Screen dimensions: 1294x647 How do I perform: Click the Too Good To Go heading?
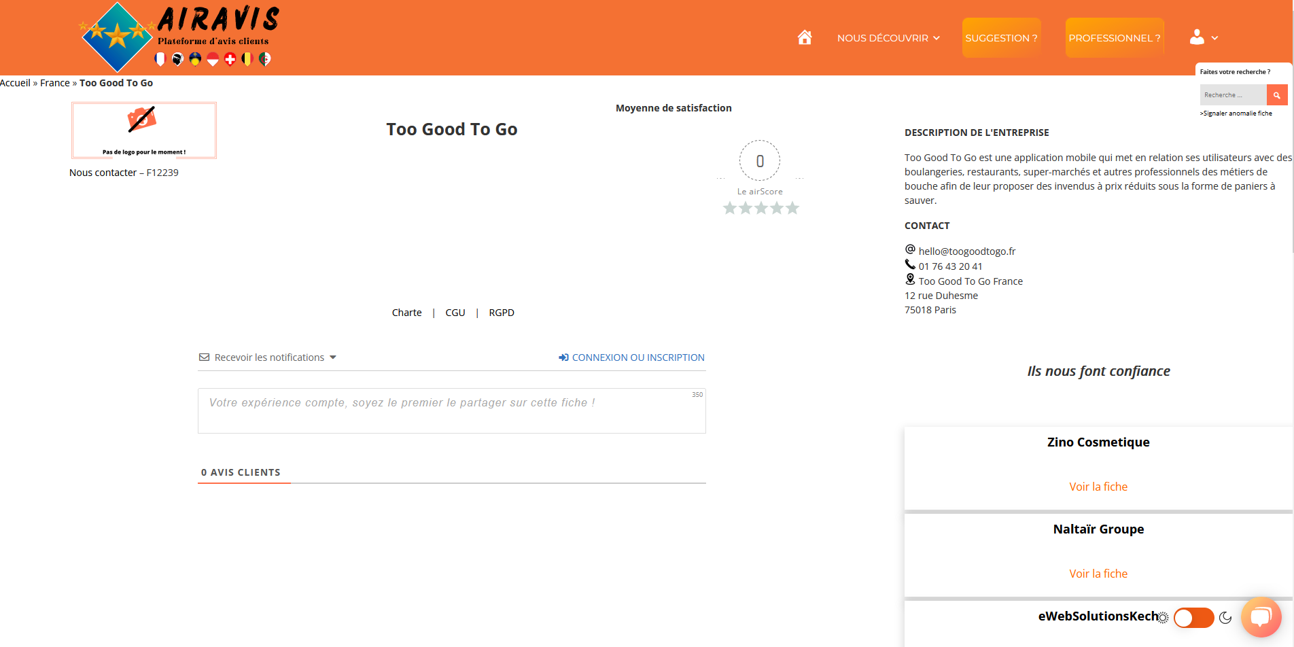(452, 129)
